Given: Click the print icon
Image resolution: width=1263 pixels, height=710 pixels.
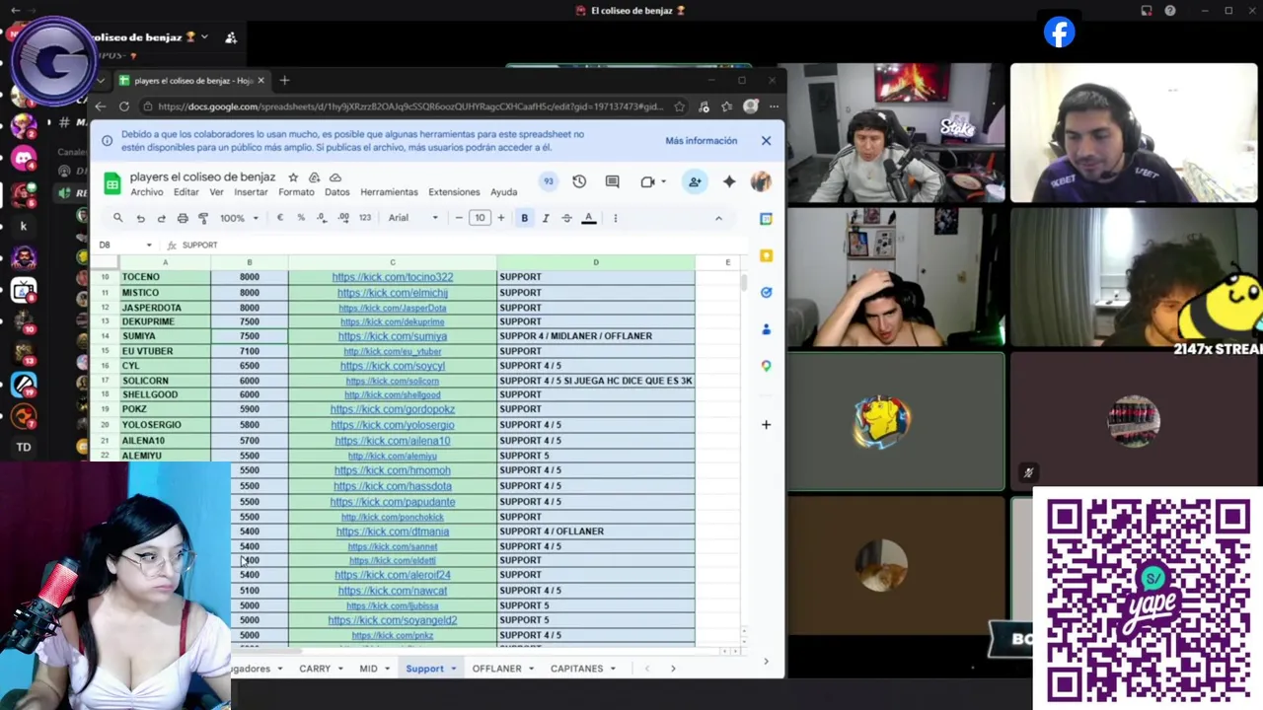Looking at the screenshot, I should [183, 218].
